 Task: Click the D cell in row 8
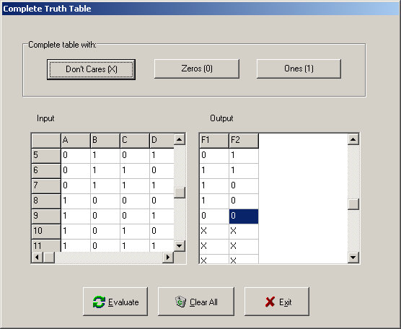162,201
